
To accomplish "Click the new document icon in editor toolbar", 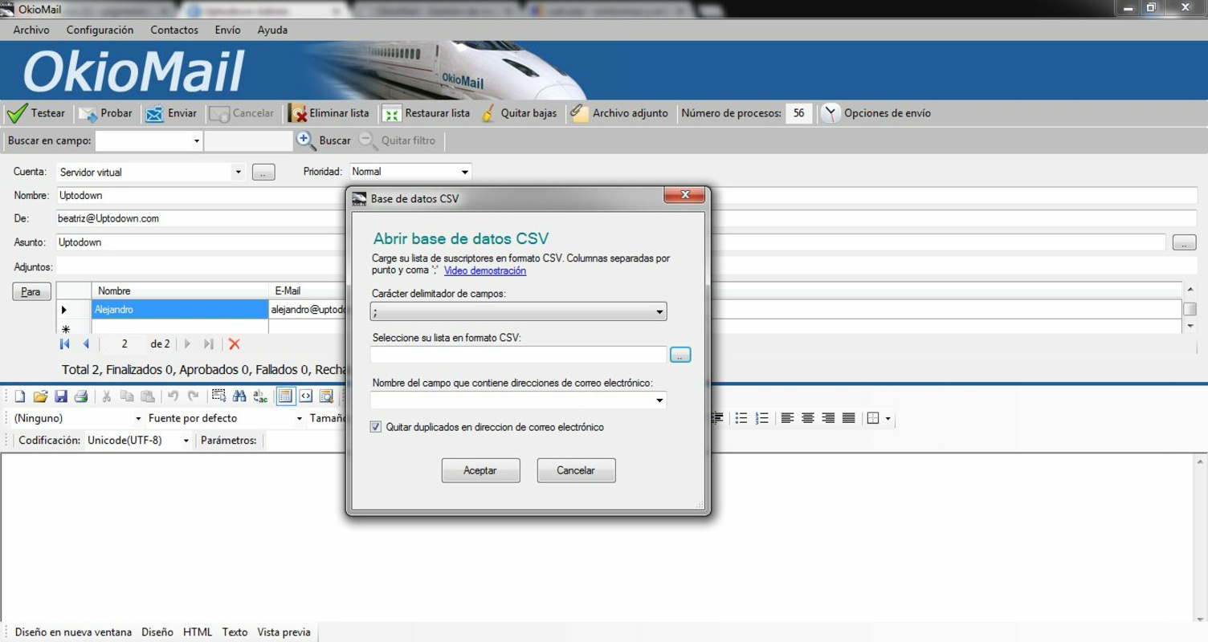I will (20, 396).
